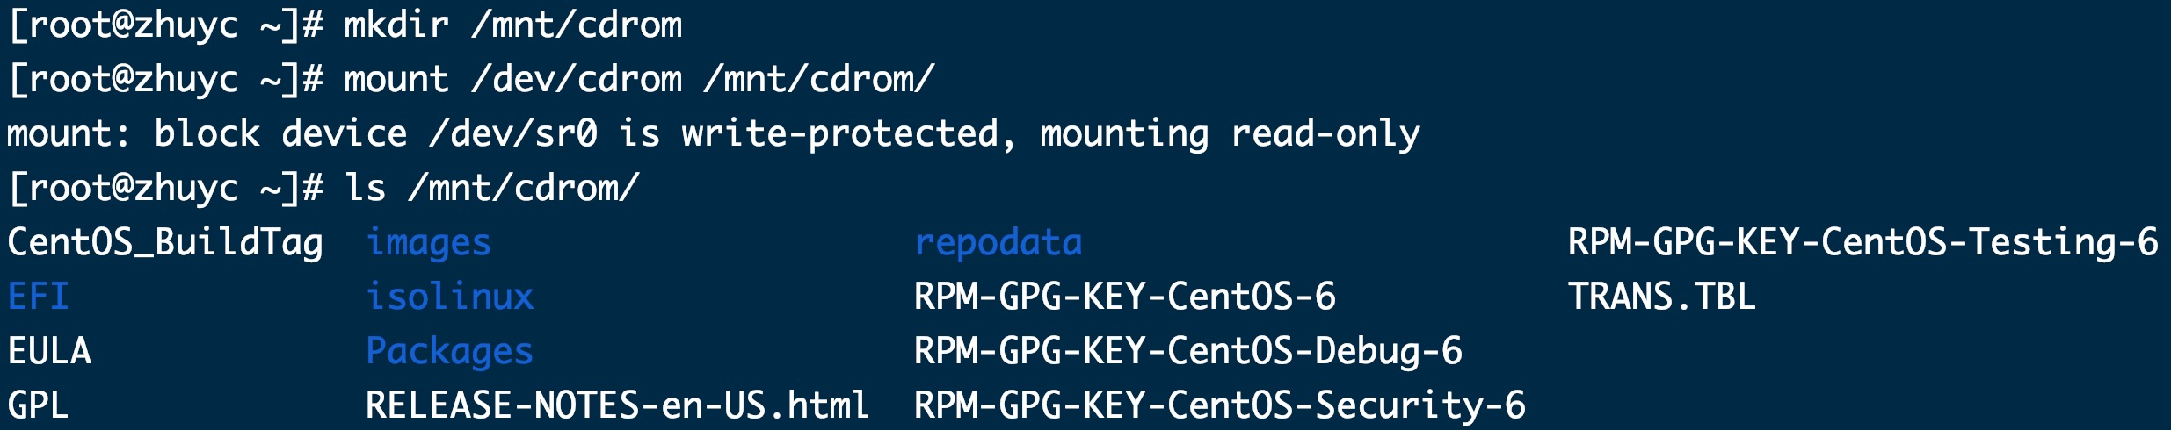Click the RPM-GPG-KEY-CentOS-Security-6 entry
Screen dimensions: 2171x430
1219,406
